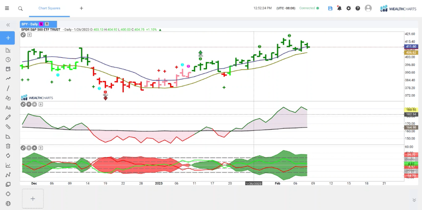Click the 1/26/2023 date crosshair label
This screenshot has width=422, height=210.
253,183
